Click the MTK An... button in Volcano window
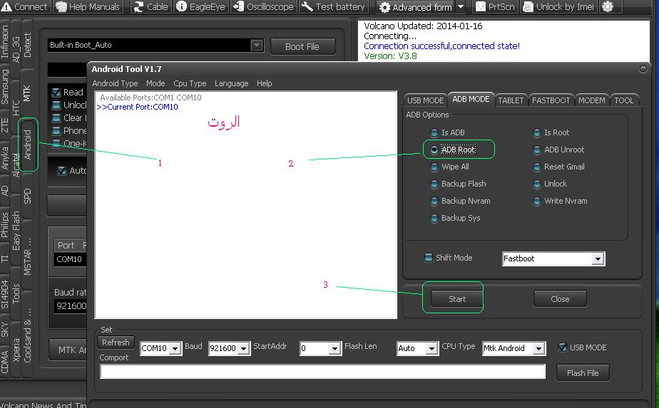This screenshot has width=659, height=408. [x=68, y=350]
